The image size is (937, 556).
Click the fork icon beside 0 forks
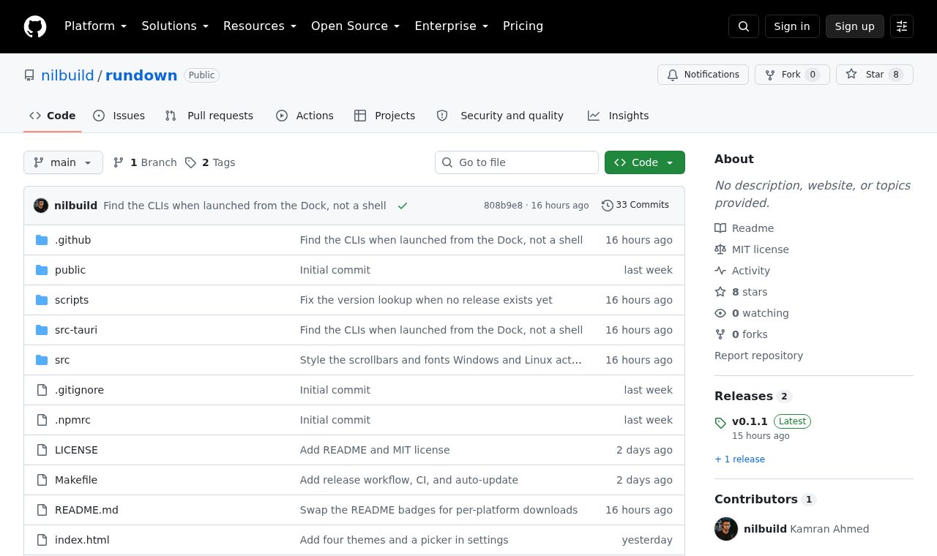coord(720,334)
